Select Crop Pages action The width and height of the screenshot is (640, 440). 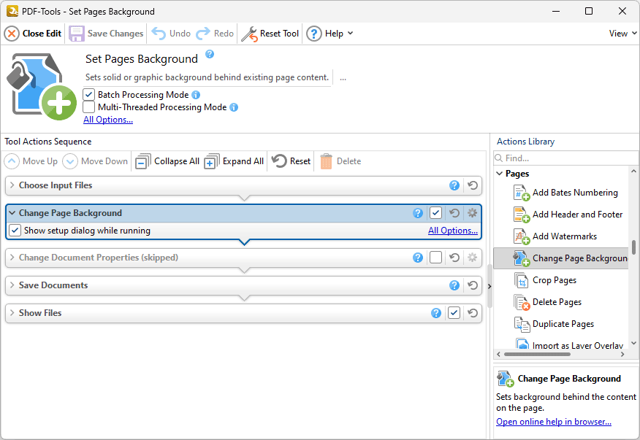tap(545, 280)
